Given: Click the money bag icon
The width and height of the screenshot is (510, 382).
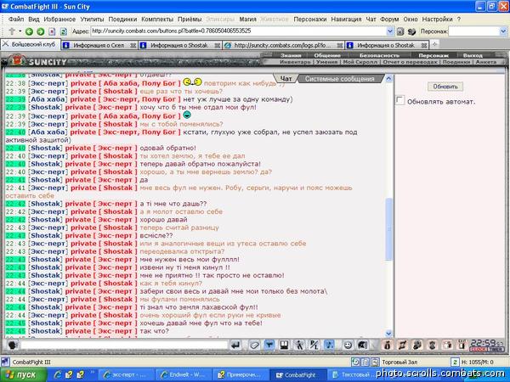Looking at the screenshot, I should [x=387, y=345].
